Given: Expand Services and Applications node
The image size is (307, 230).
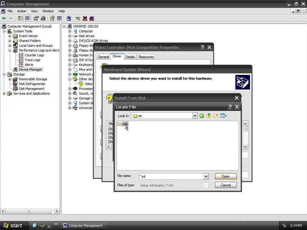Looking at the screenshot, I should [4, 93].
